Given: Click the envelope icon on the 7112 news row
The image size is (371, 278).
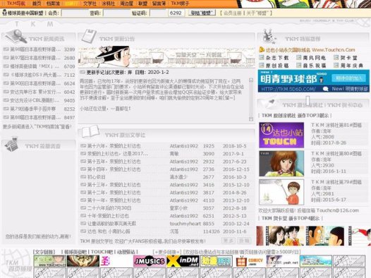Looking at the screenshot, I should [6, 75].
